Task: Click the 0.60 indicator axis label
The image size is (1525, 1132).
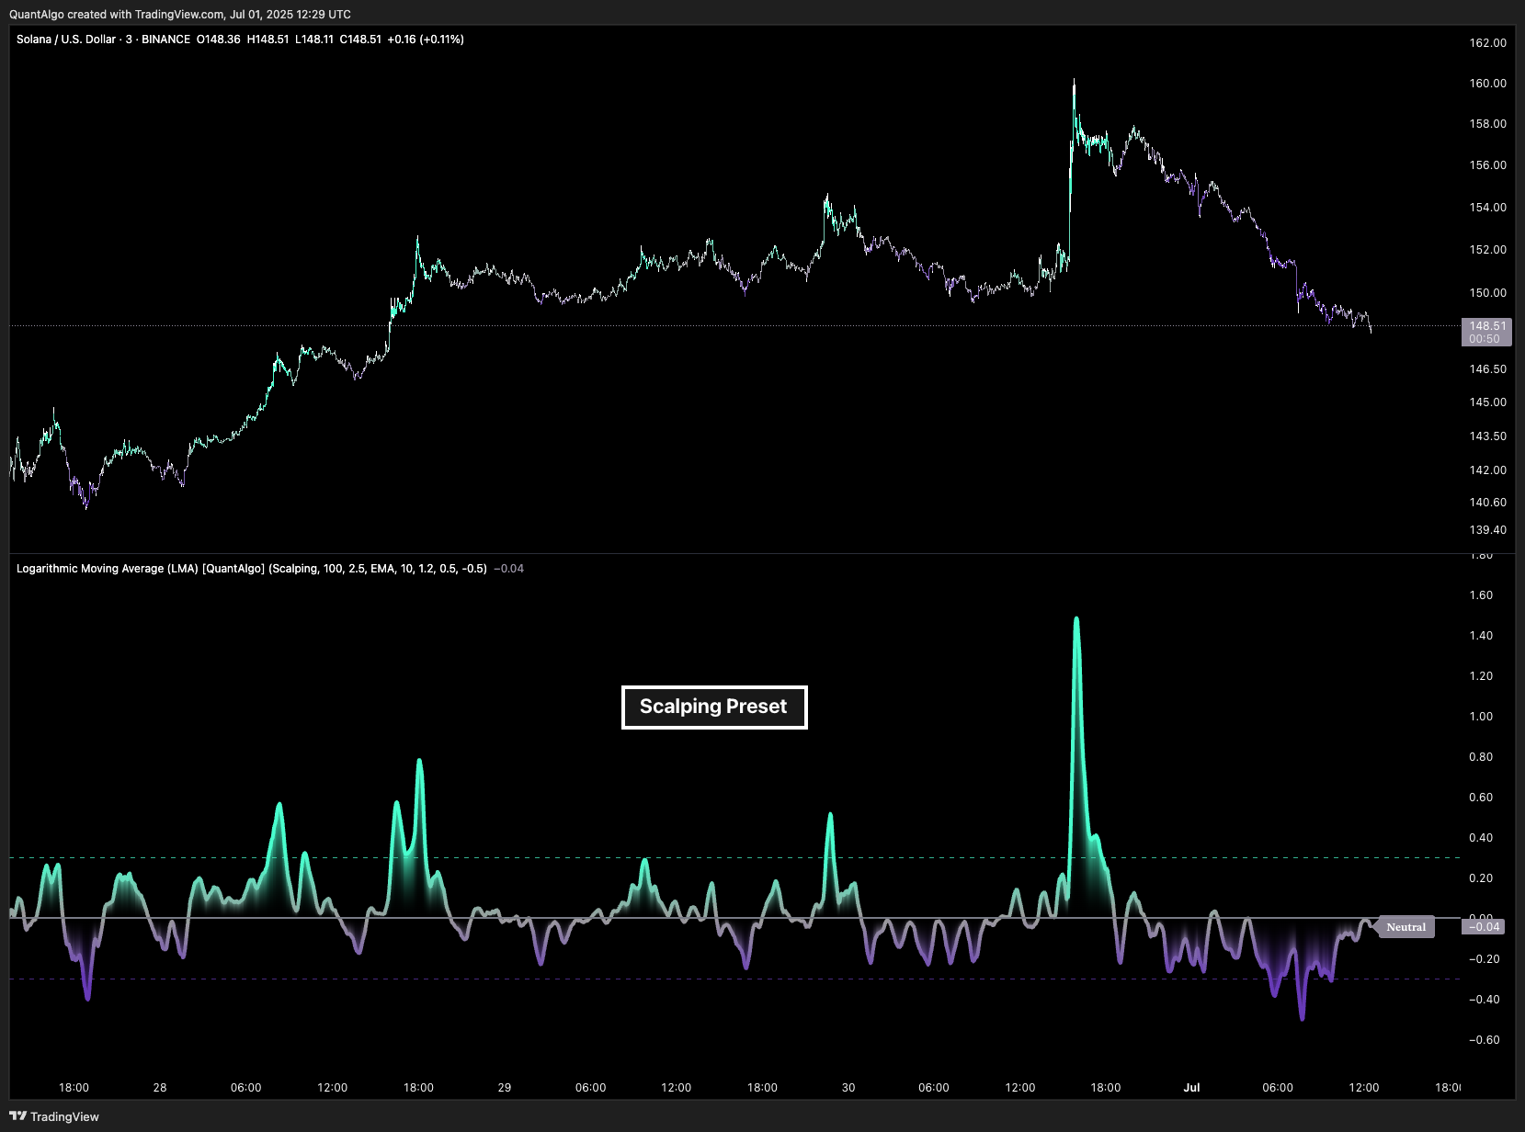Action: point(1481,798)
